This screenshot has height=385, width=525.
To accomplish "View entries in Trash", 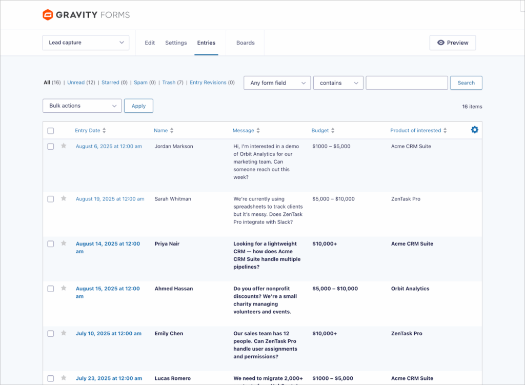I will (169, 82).
